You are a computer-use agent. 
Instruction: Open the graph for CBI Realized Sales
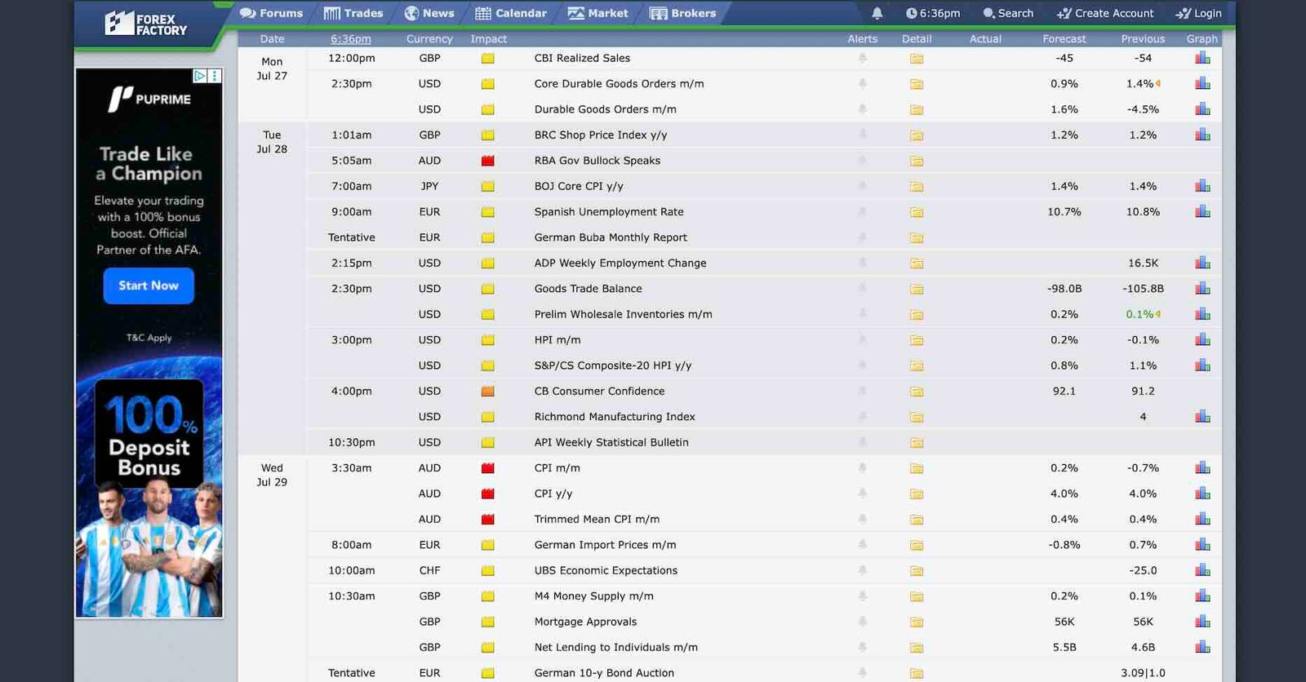pos(1202,58)
